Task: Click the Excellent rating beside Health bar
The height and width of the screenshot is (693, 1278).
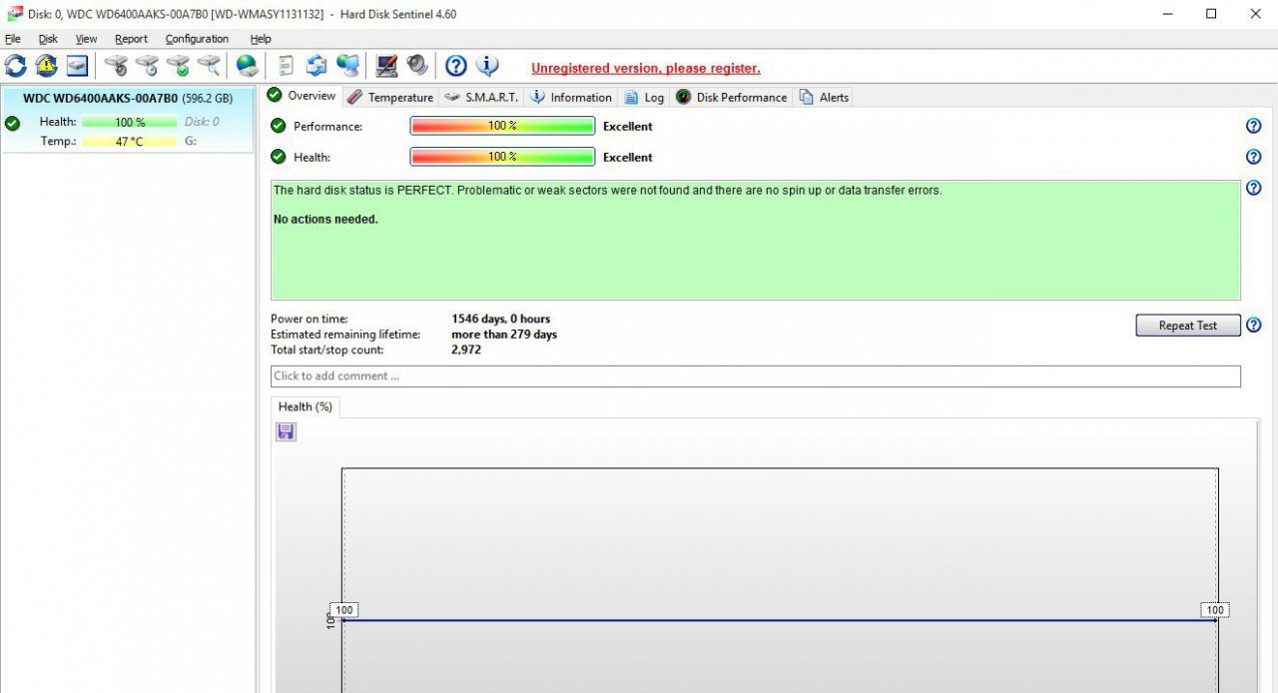Action: (x=628, y=157)
